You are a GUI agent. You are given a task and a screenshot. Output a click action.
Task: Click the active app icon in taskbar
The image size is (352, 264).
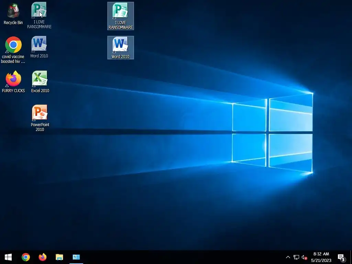click(x=76, y=257)
